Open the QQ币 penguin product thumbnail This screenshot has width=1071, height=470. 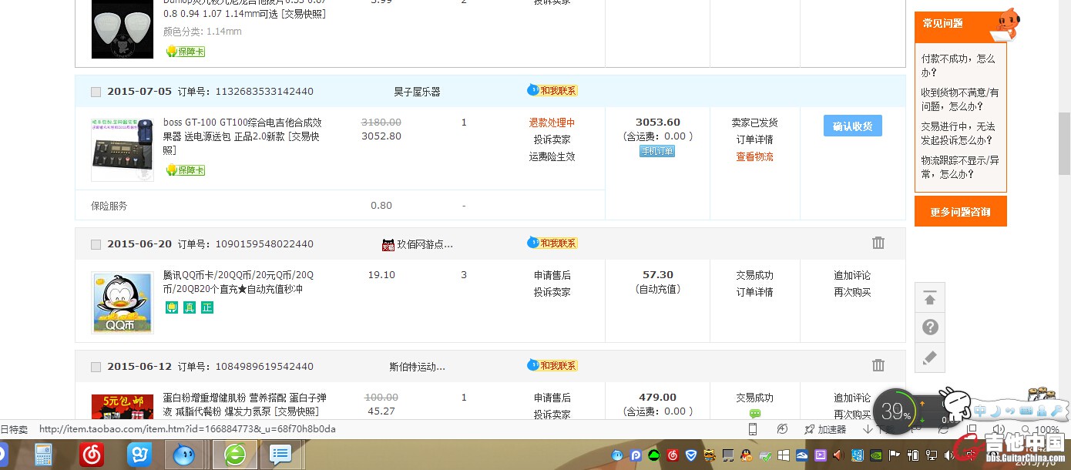click(123, 302)
